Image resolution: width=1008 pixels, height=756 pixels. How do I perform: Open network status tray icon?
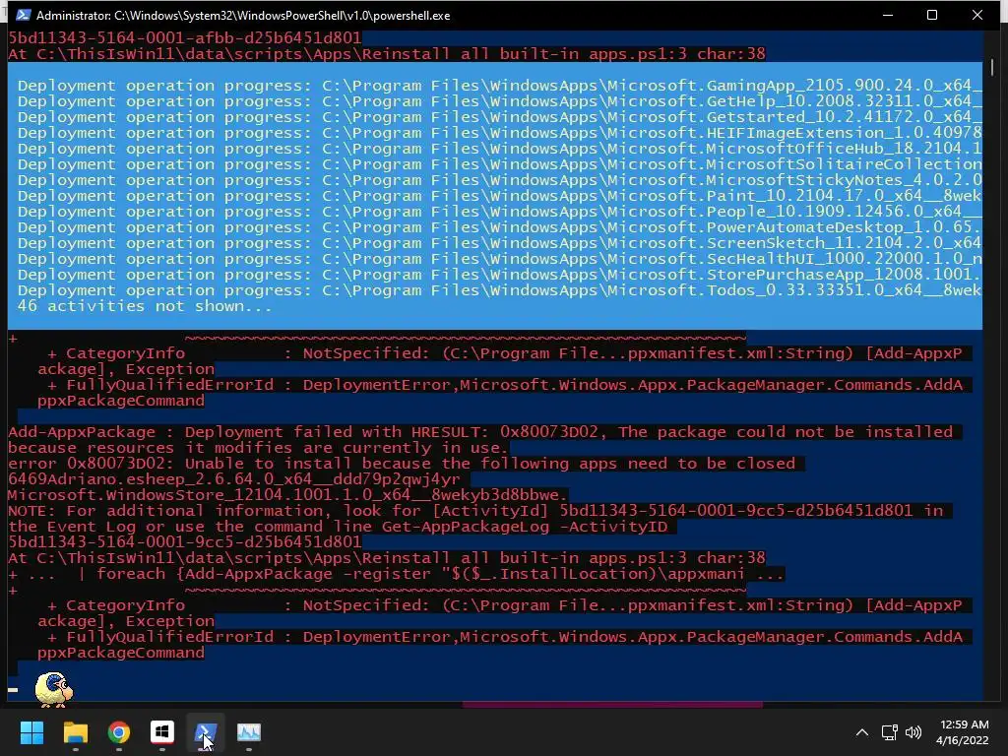pos(889,732)
